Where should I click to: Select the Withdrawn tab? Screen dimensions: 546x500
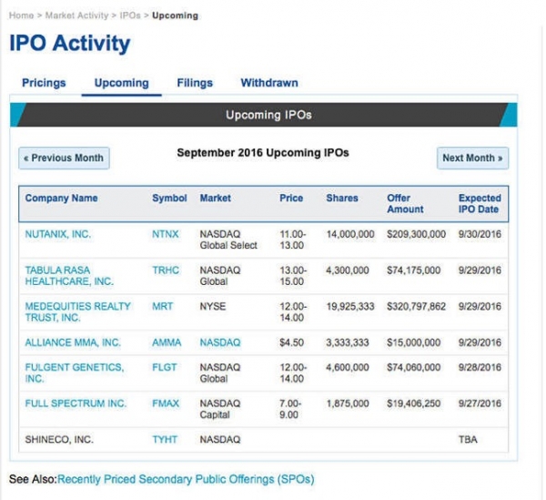point(268,83)
